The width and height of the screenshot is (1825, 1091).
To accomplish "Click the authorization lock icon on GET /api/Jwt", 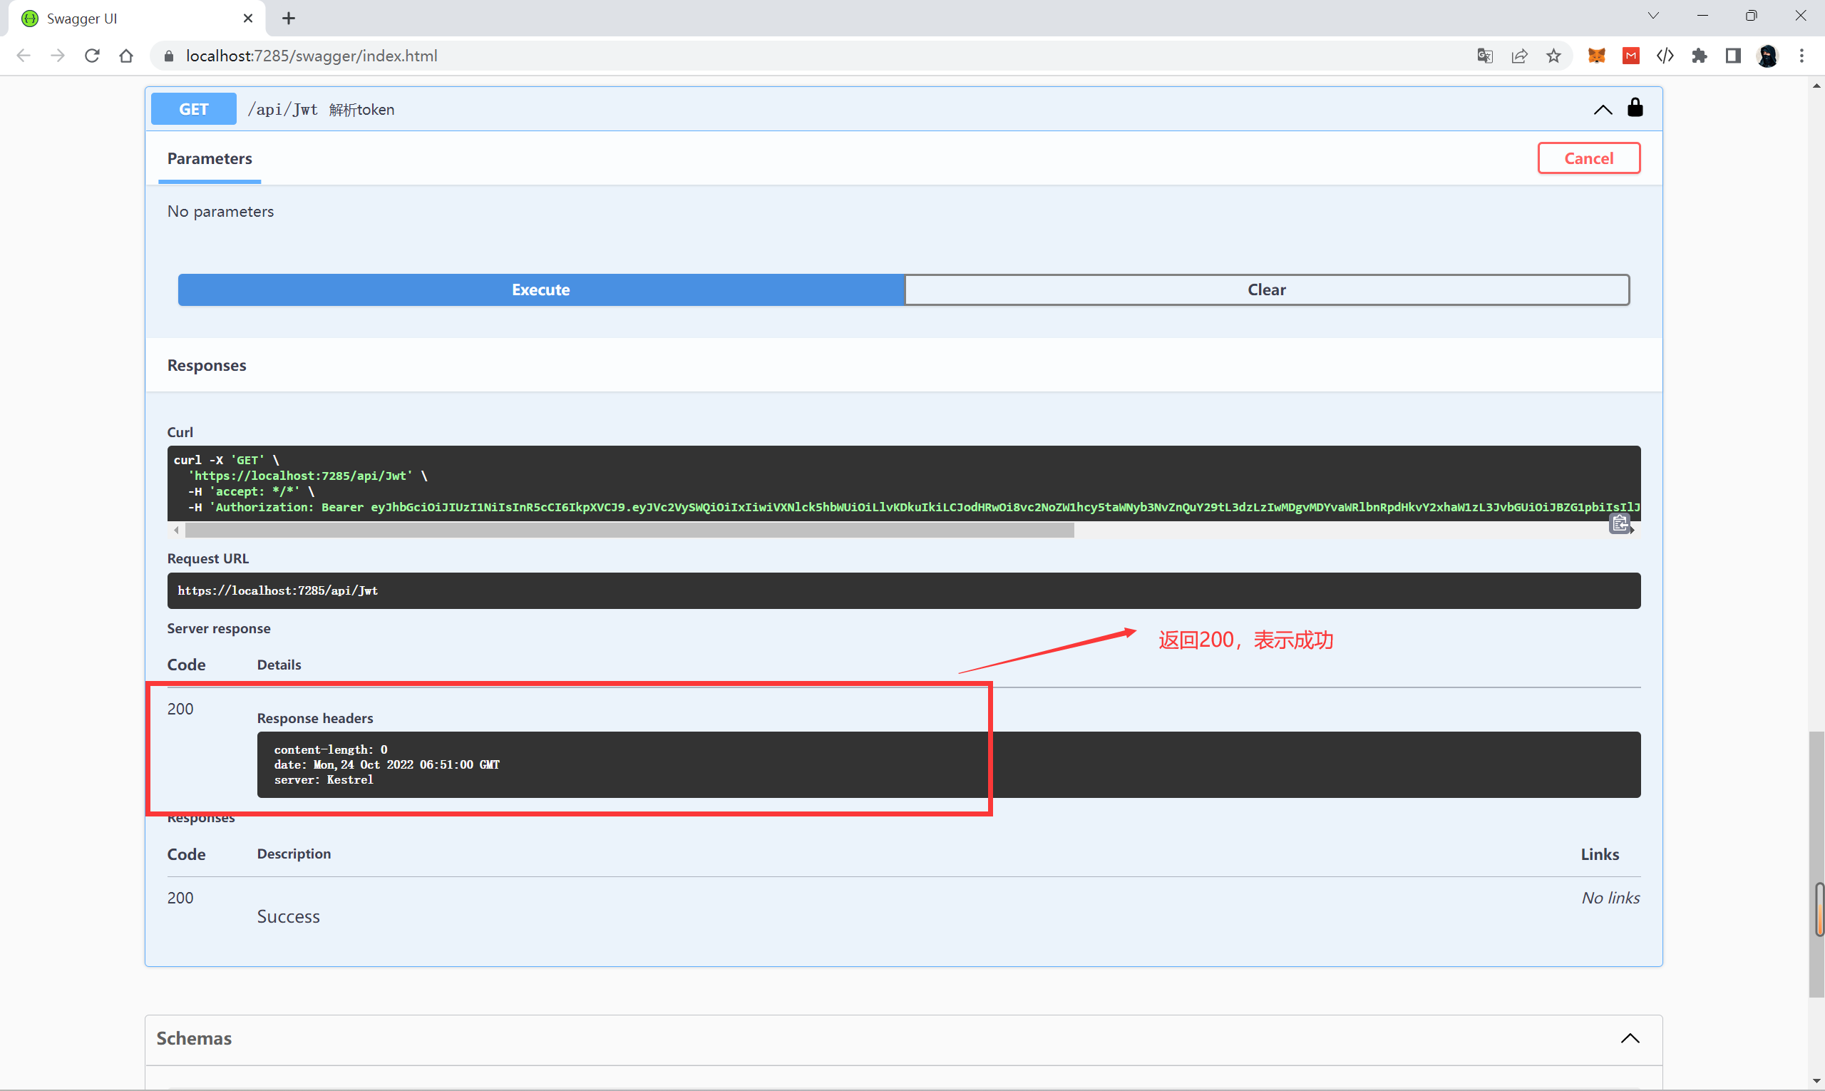I will coord(1635,108).
